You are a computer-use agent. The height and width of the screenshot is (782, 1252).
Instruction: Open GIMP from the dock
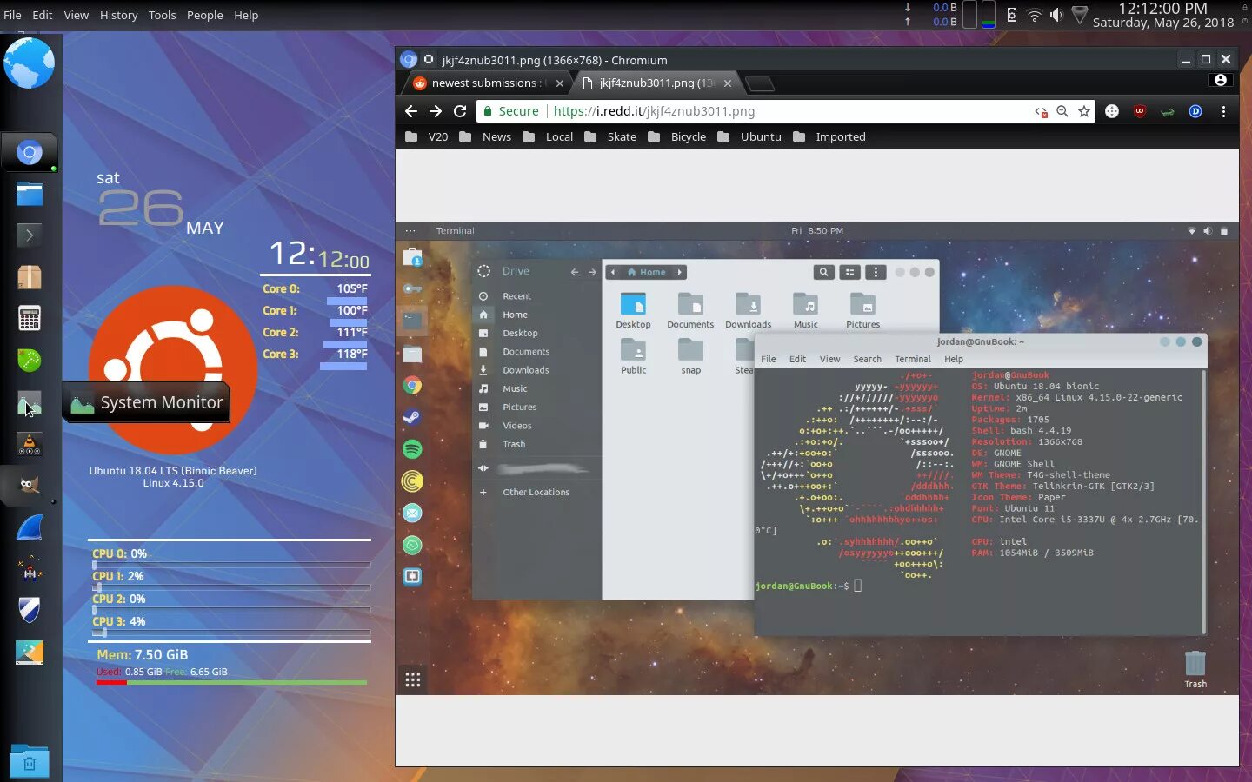30,485
